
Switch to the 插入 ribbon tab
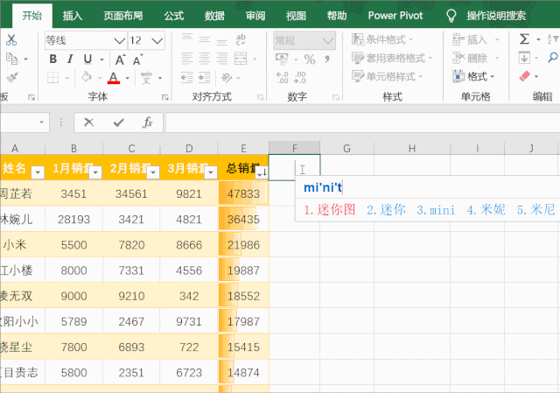coord(73,16)
